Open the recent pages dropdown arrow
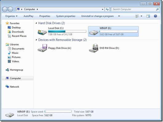This screenshot has width=163, height=122. tap(14, 9)
